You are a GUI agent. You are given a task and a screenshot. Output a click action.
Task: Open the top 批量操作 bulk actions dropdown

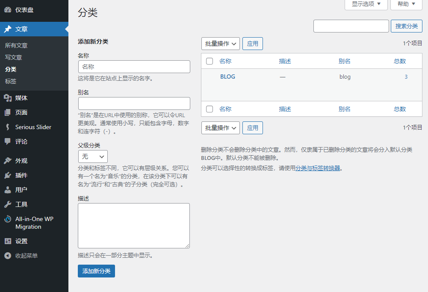tap(220, 44)
